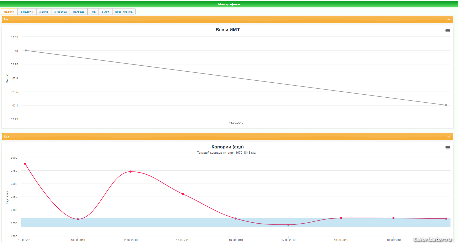Select the 12.09.2019 calorie data point
The height and width of the screenshot is (245, 458).
coord(25,164)
